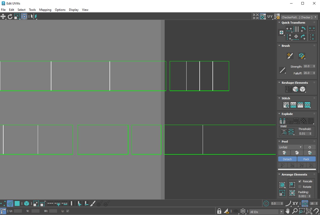Image resolution: width=320 pixels, height=215 pixels.
Task: Select the Zoom tool at bottom right
Action: (x=295, y=211)
